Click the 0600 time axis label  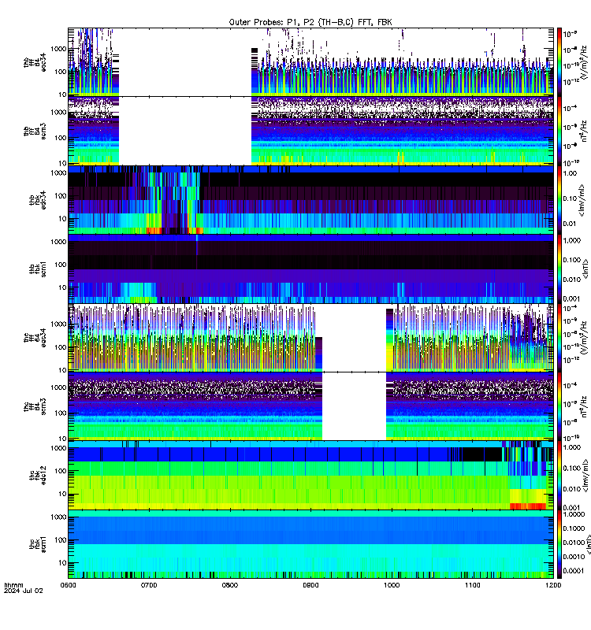point(68,585)
